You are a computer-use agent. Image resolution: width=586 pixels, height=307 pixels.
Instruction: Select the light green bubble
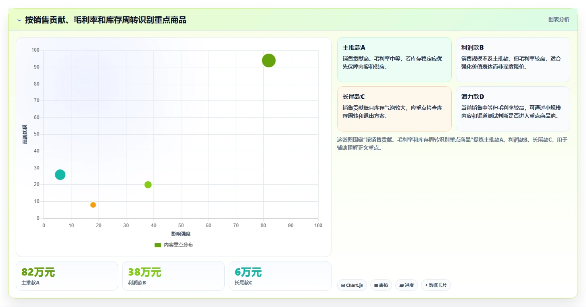point(148,185)
